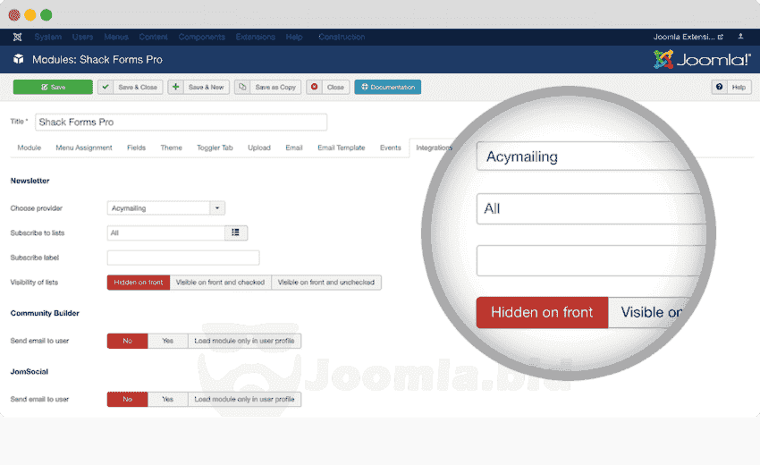Open the Toggler Tab tab
Image resolution: width=760 pixels, height=465 pixels.
click(215, 148)
